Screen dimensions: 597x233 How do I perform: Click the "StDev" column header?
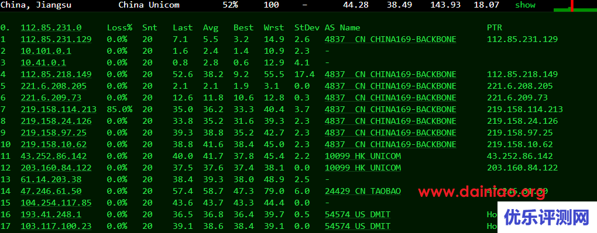coord(307,28)
